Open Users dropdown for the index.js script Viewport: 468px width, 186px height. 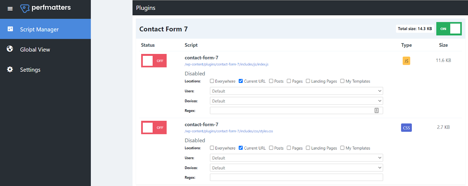tap(296, 91)
